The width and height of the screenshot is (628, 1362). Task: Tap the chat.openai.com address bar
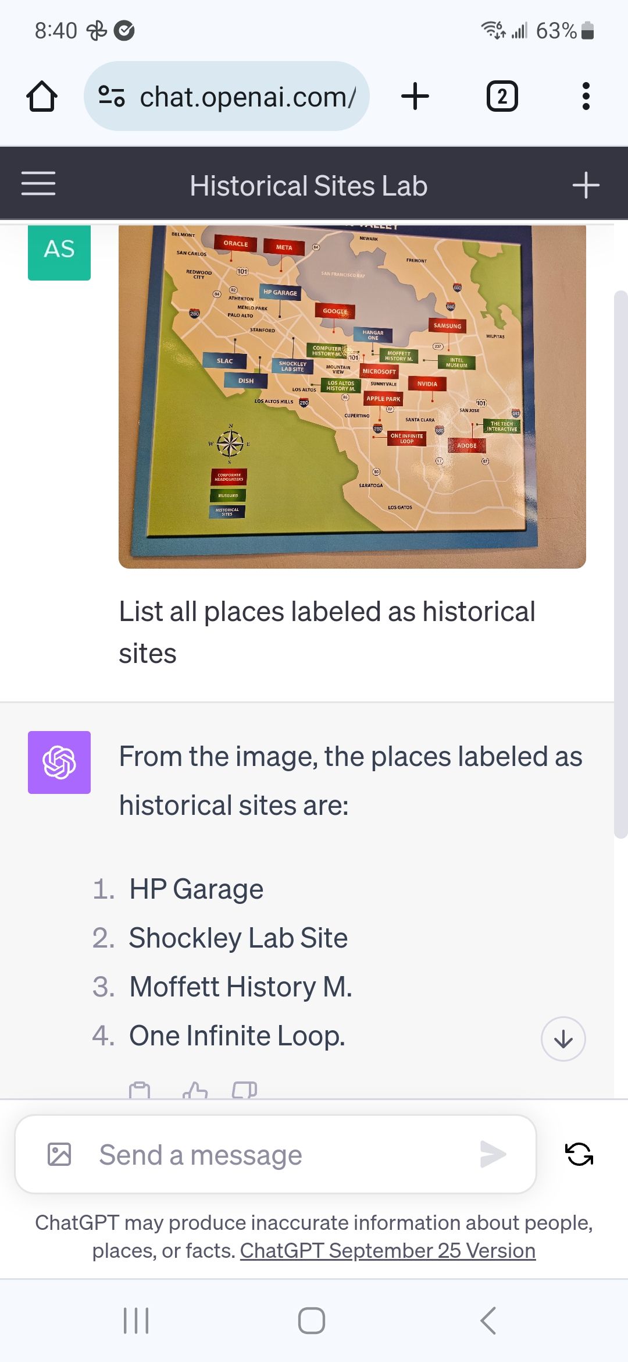[227, 96]
